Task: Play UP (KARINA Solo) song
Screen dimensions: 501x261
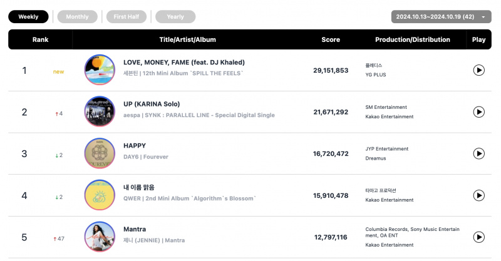Action: [x=478, y=112]
